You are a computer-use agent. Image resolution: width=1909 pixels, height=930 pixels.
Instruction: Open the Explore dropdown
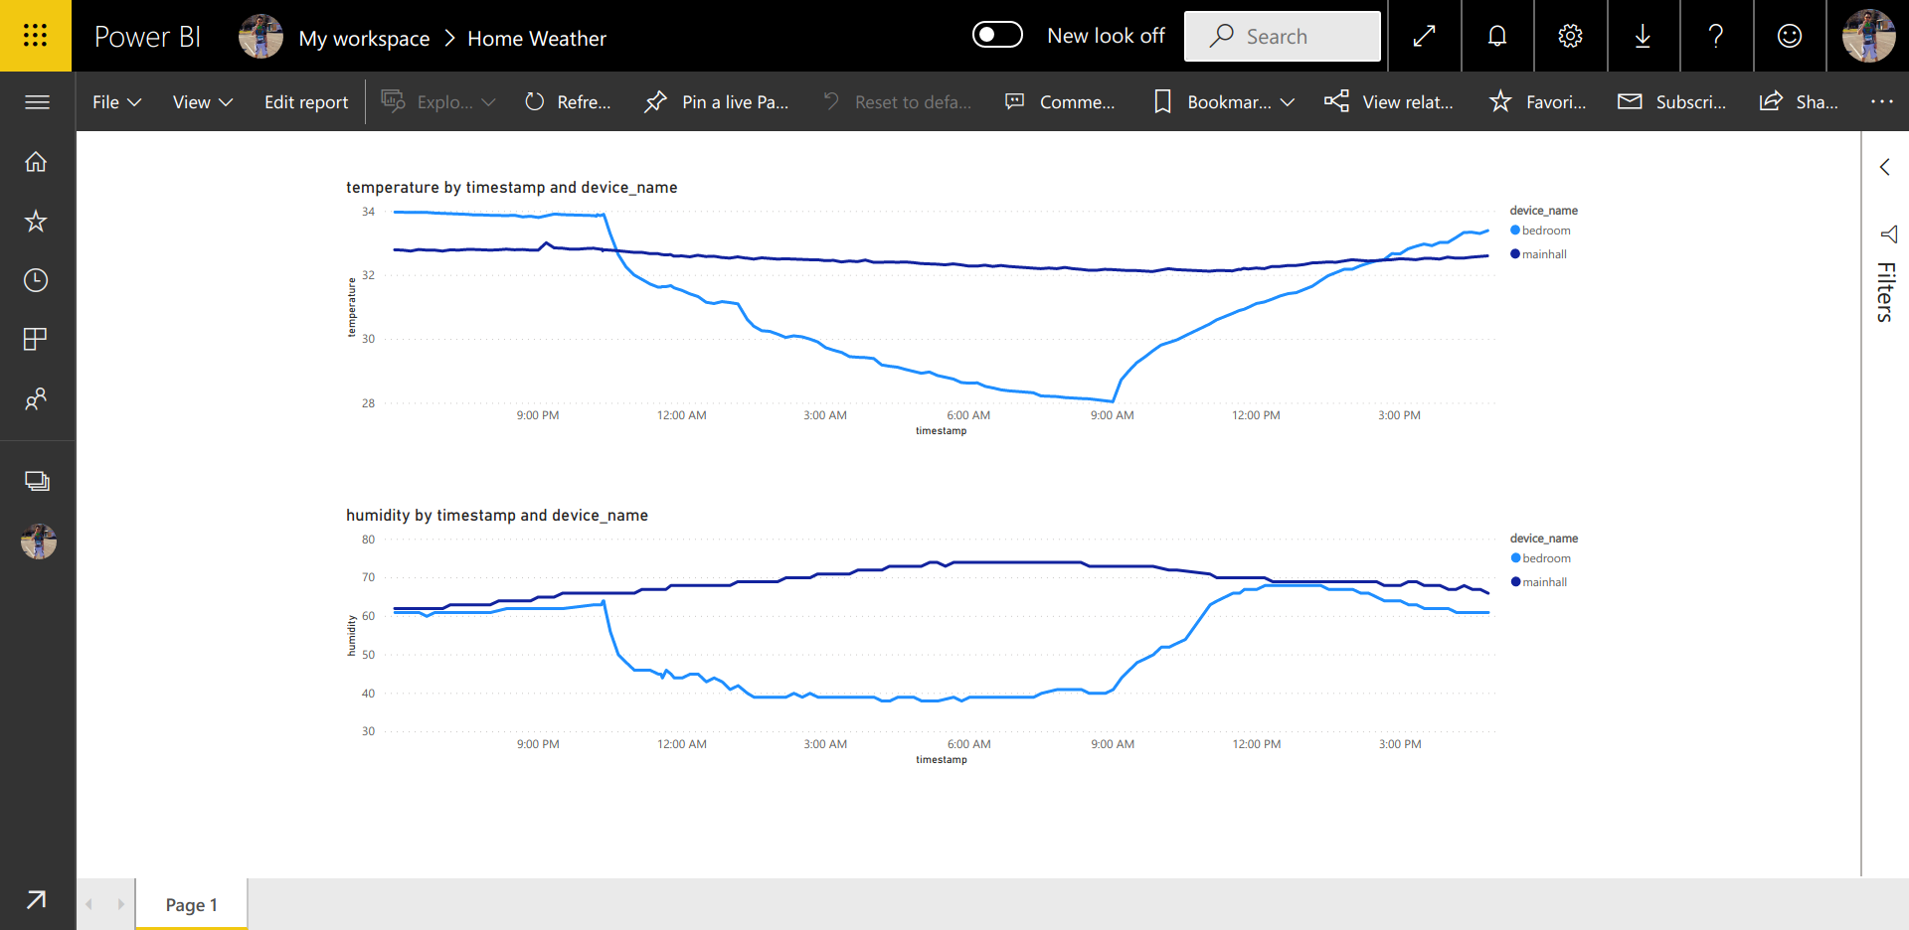pos(438,101)
